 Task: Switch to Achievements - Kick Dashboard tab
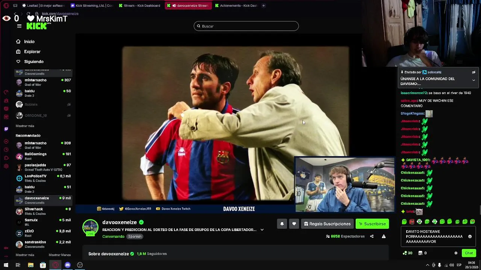(x=236, y=6)
